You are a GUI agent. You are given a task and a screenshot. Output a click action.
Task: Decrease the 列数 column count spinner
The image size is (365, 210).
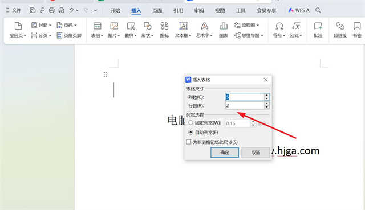pyautogui.click(x=267, y=99)
